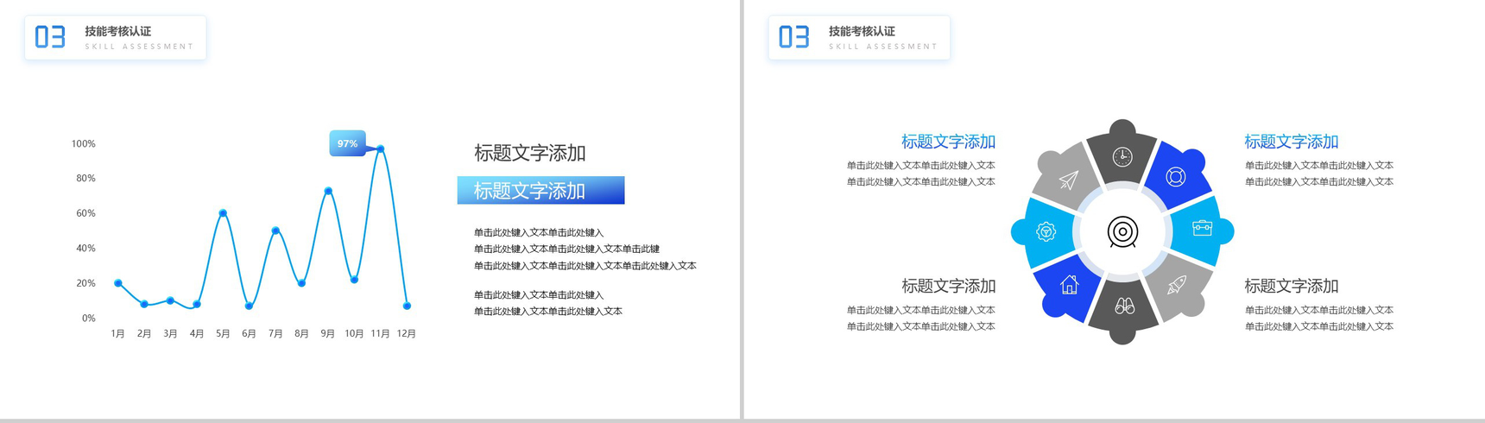Select the 12月 x-axis label
The height and width of the screenshot is (423, 1485).
[407, 333]
